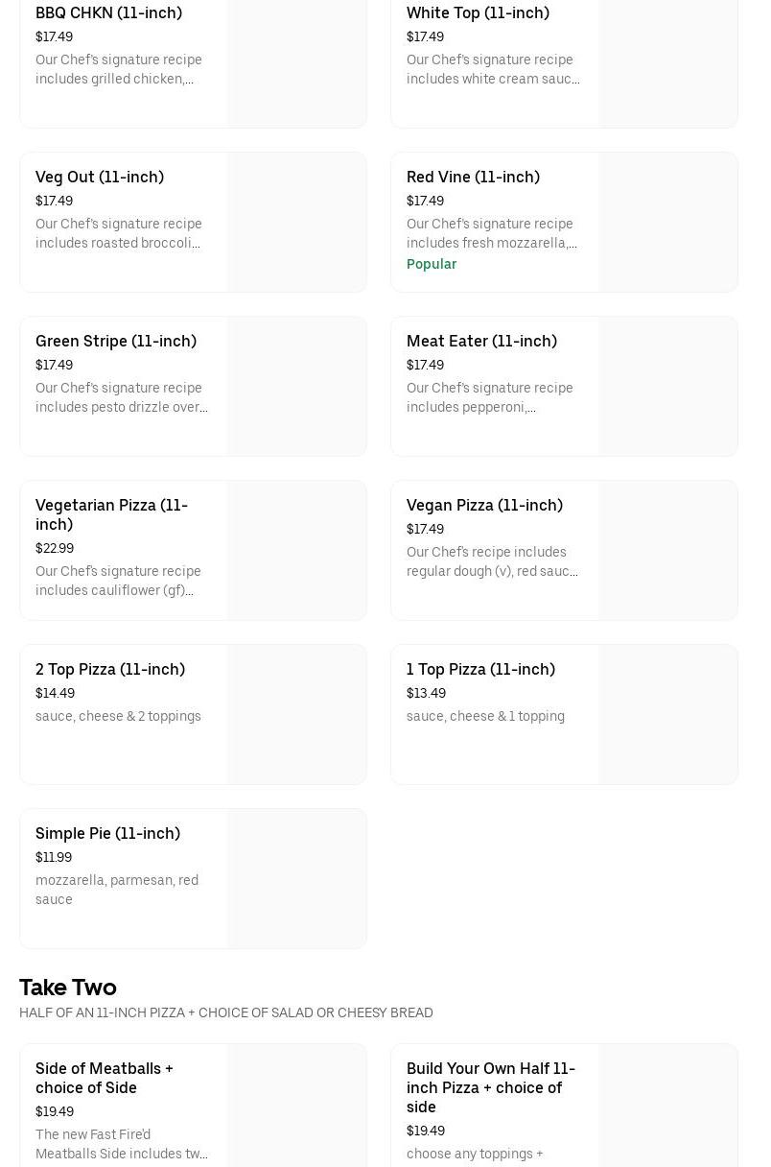Open the Vegan Pizza (11-inch) title
Image resolution: width=771 pixels, height=1167 pixels.
[x=484, y=505]
